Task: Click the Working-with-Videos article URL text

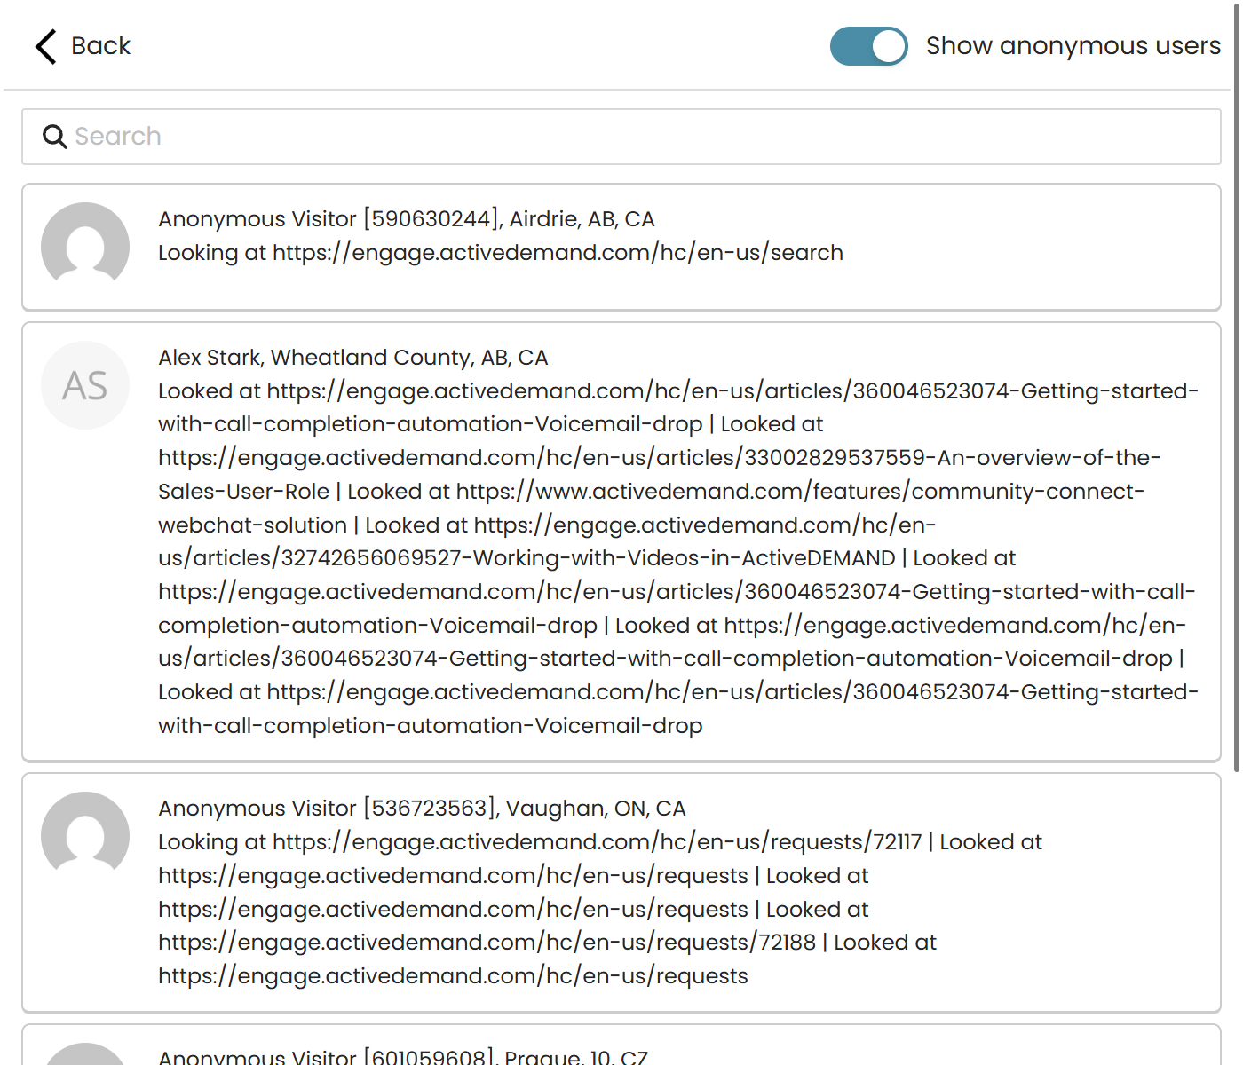Action: [547, 541]
